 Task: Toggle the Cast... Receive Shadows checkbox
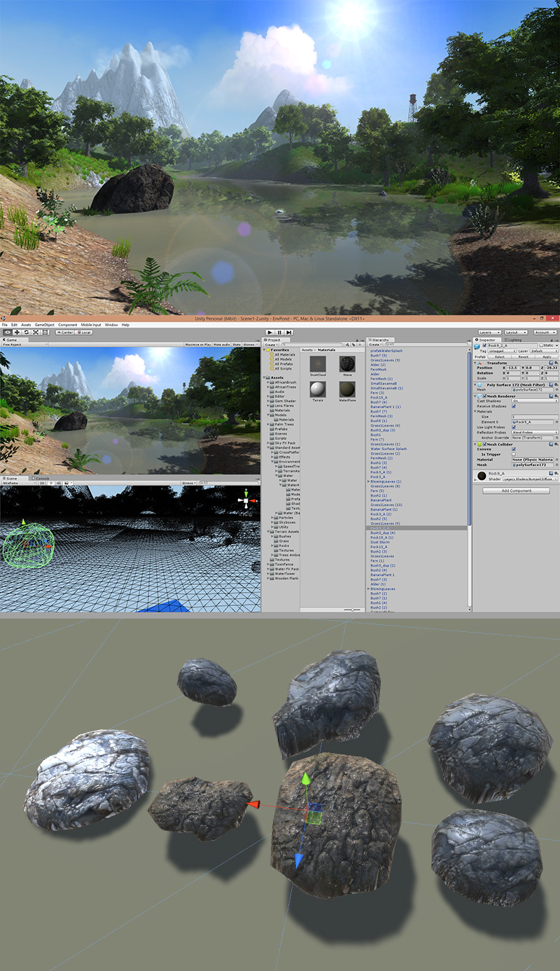[x=514, y=406]
